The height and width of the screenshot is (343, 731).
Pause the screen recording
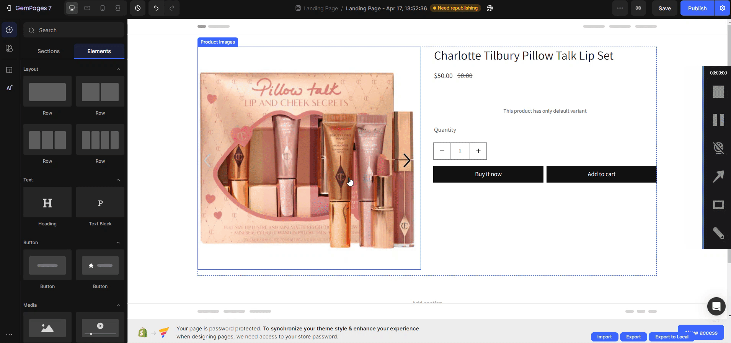tap(718, 120)
